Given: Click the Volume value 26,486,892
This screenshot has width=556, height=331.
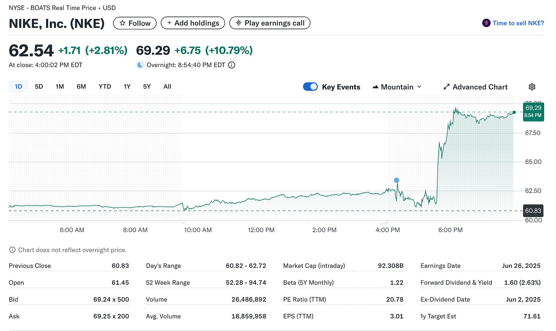Looking at the screenshot, I should 249,299.
